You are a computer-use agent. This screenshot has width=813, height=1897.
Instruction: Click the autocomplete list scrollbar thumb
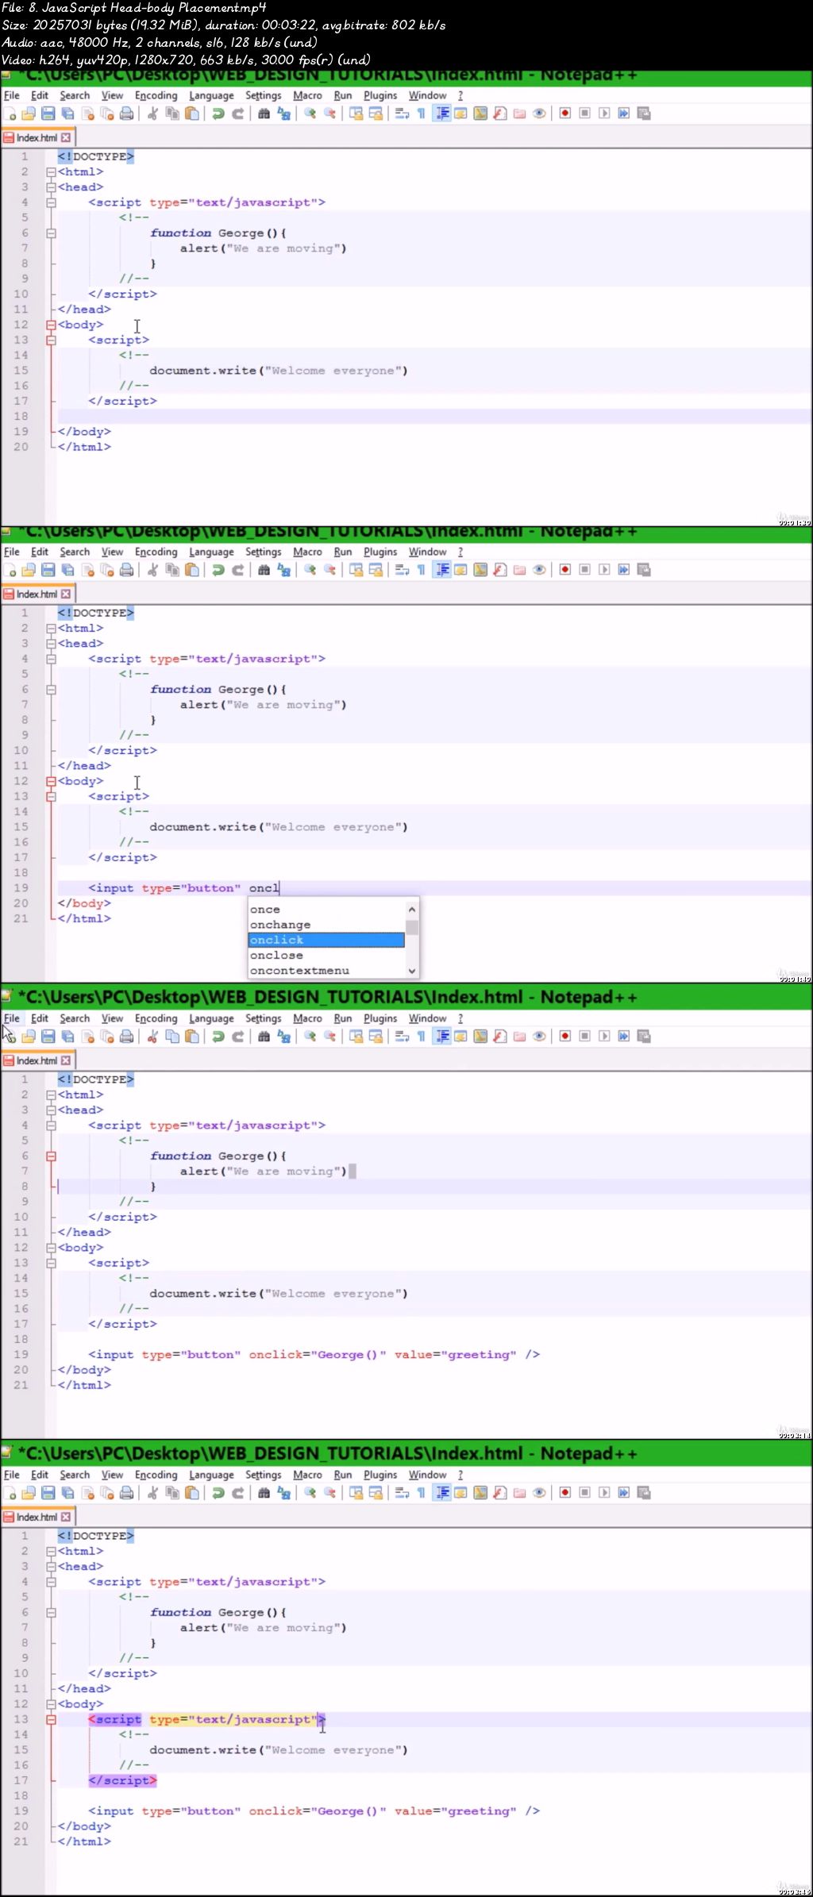tap(412, 927)
